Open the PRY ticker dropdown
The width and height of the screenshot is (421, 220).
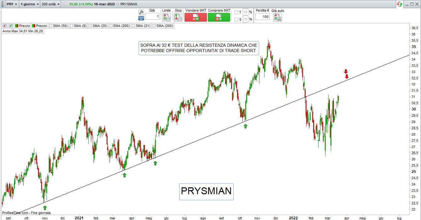12,4
